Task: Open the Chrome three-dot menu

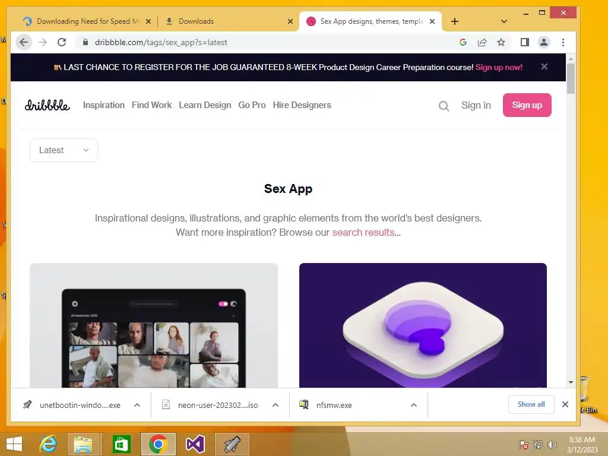Action: (x=563, y=42)
